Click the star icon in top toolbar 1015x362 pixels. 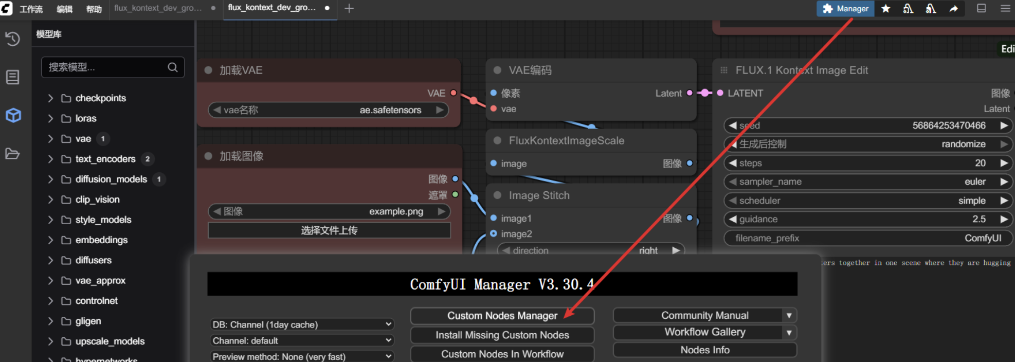(885, 9)
